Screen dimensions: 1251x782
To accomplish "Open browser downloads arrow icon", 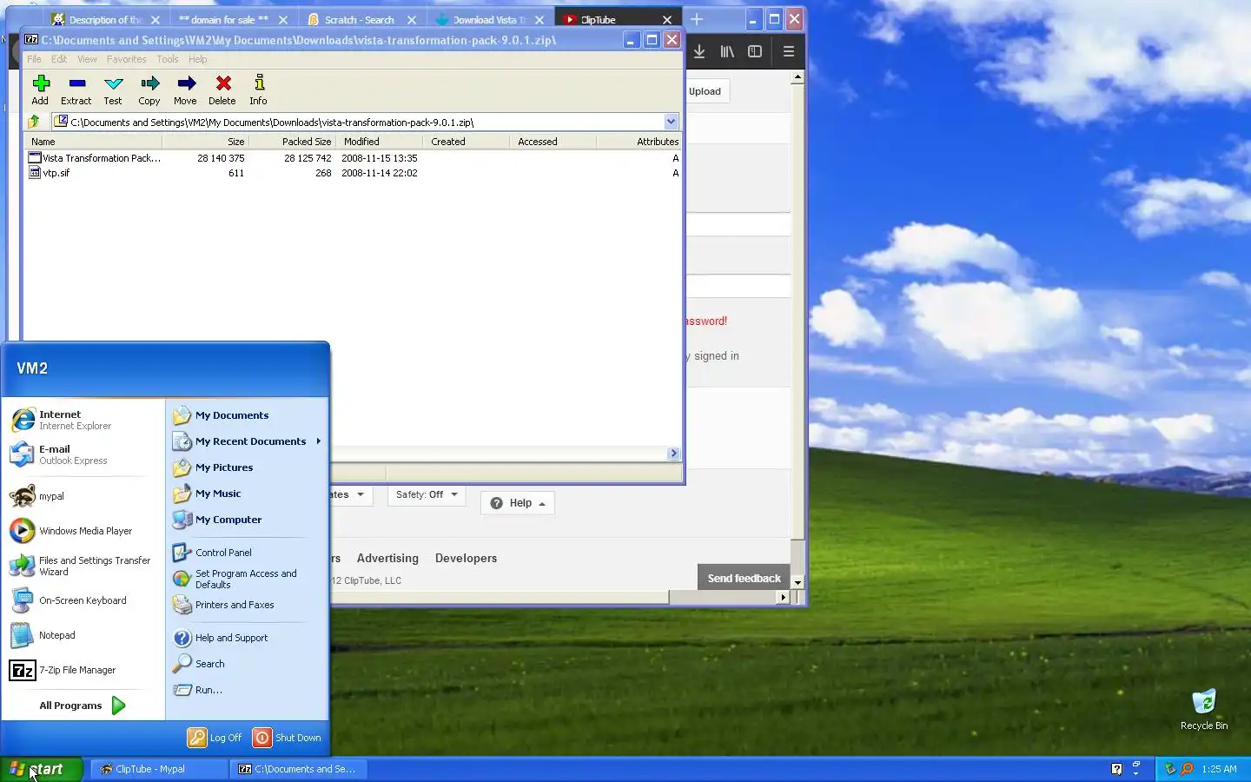I will tap(699, 51).
